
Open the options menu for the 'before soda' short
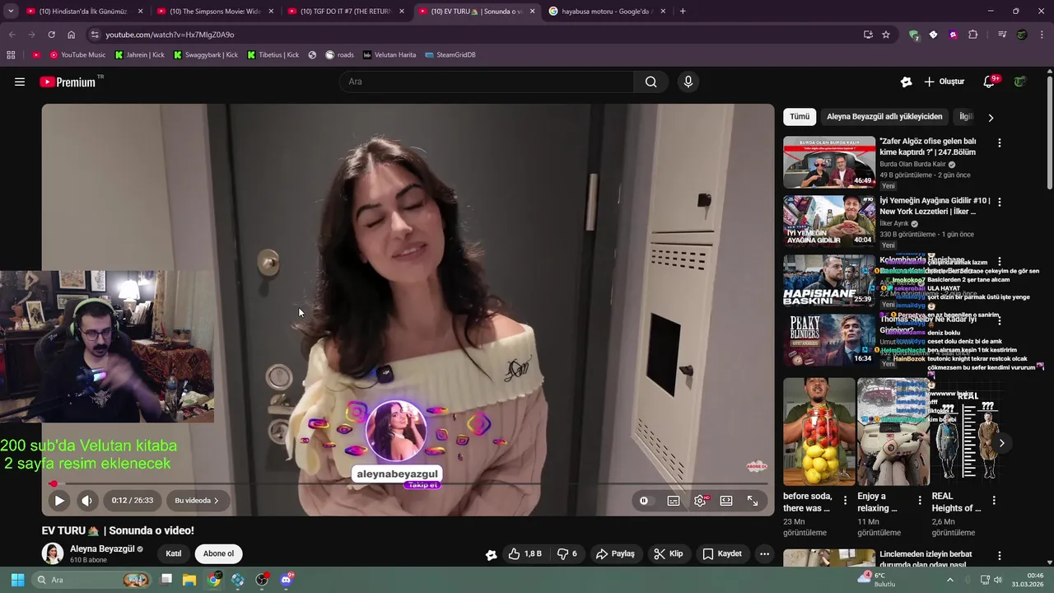[x=846, y=500]
